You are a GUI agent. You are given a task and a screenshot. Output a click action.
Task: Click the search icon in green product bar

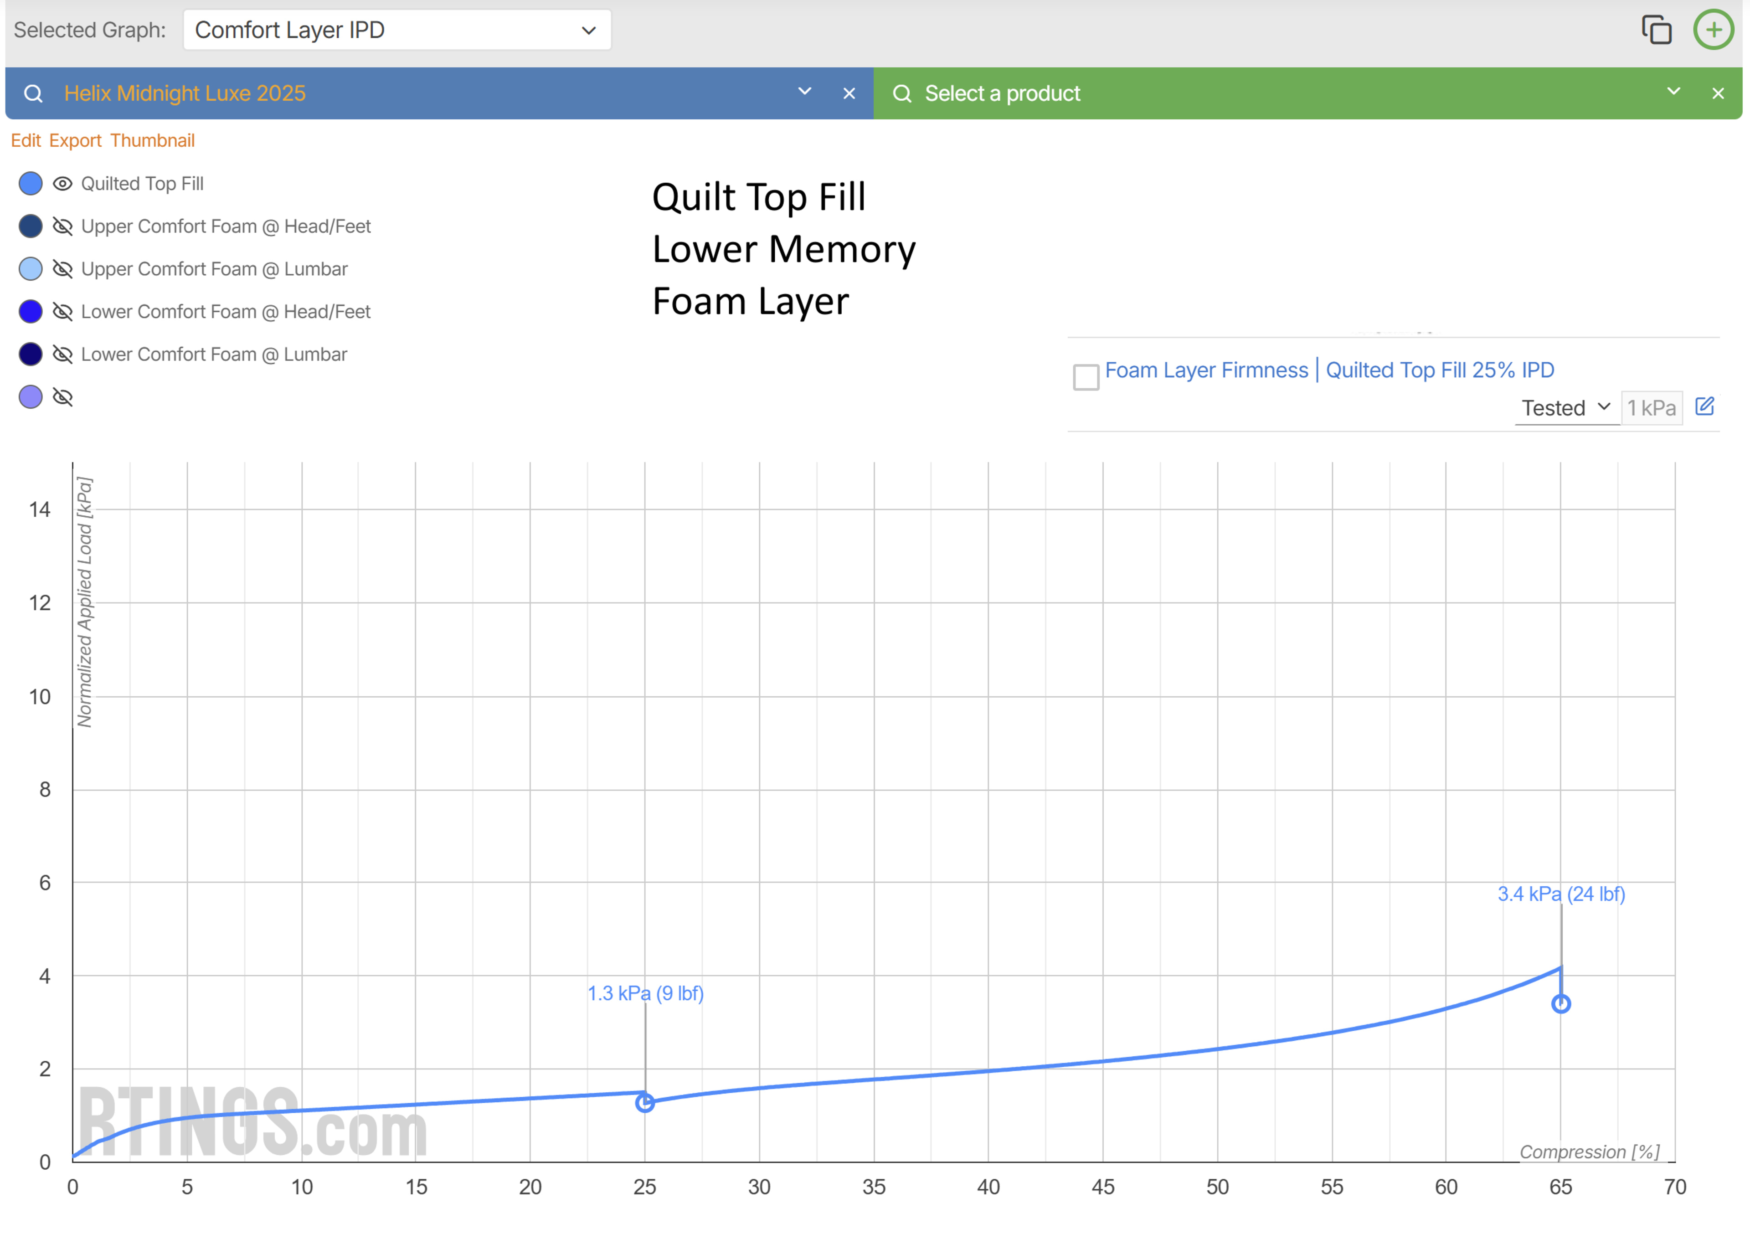tap(902, 94)
